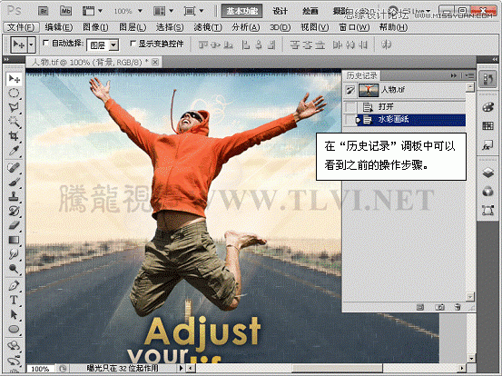
Task: Select the Dodge tool
Action: (x=15, y=269)
